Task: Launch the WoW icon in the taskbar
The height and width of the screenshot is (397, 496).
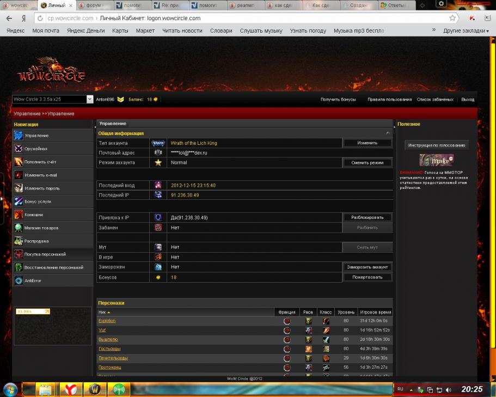Action: pos(94,389)
